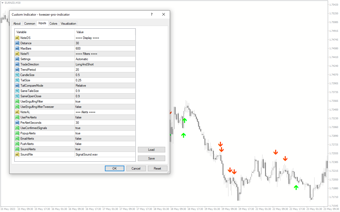
Task: Select the Settings value Automatic
Action: pyautogui.click(x=82, y=59)
